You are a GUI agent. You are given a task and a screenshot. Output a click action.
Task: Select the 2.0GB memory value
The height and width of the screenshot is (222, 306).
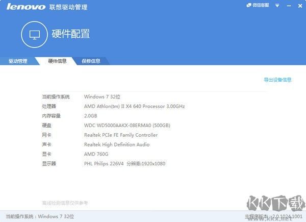(x=91, y=116)
